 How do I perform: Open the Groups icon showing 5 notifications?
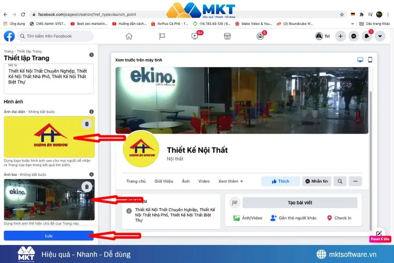coord(260,36)
